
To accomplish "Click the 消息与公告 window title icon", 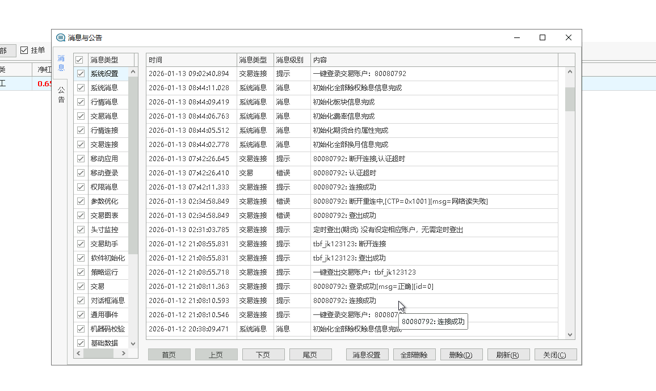I will click(60, 38).
